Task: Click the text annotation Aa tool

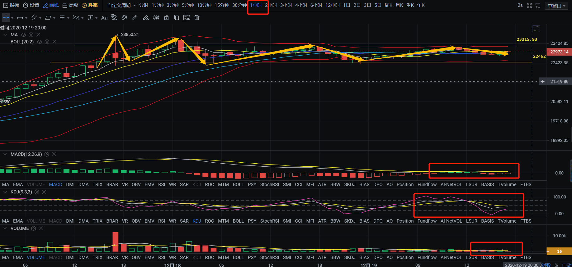Action: point(104,18)
